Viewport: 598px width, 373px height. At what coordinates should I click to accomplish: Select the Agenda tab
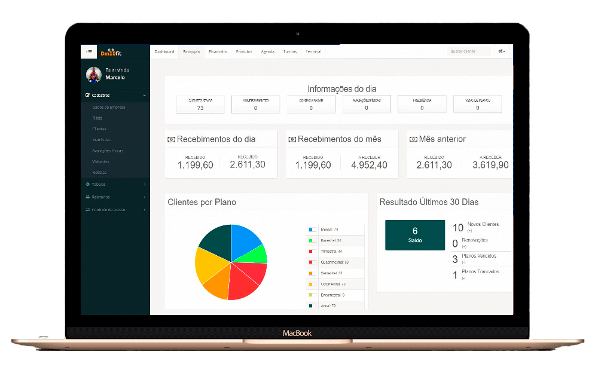pos(267,51)
